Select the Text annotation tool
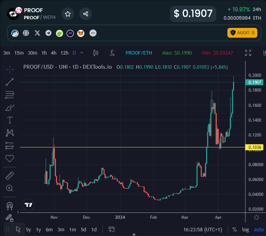266x236 pixels. [x=10, y=120]
